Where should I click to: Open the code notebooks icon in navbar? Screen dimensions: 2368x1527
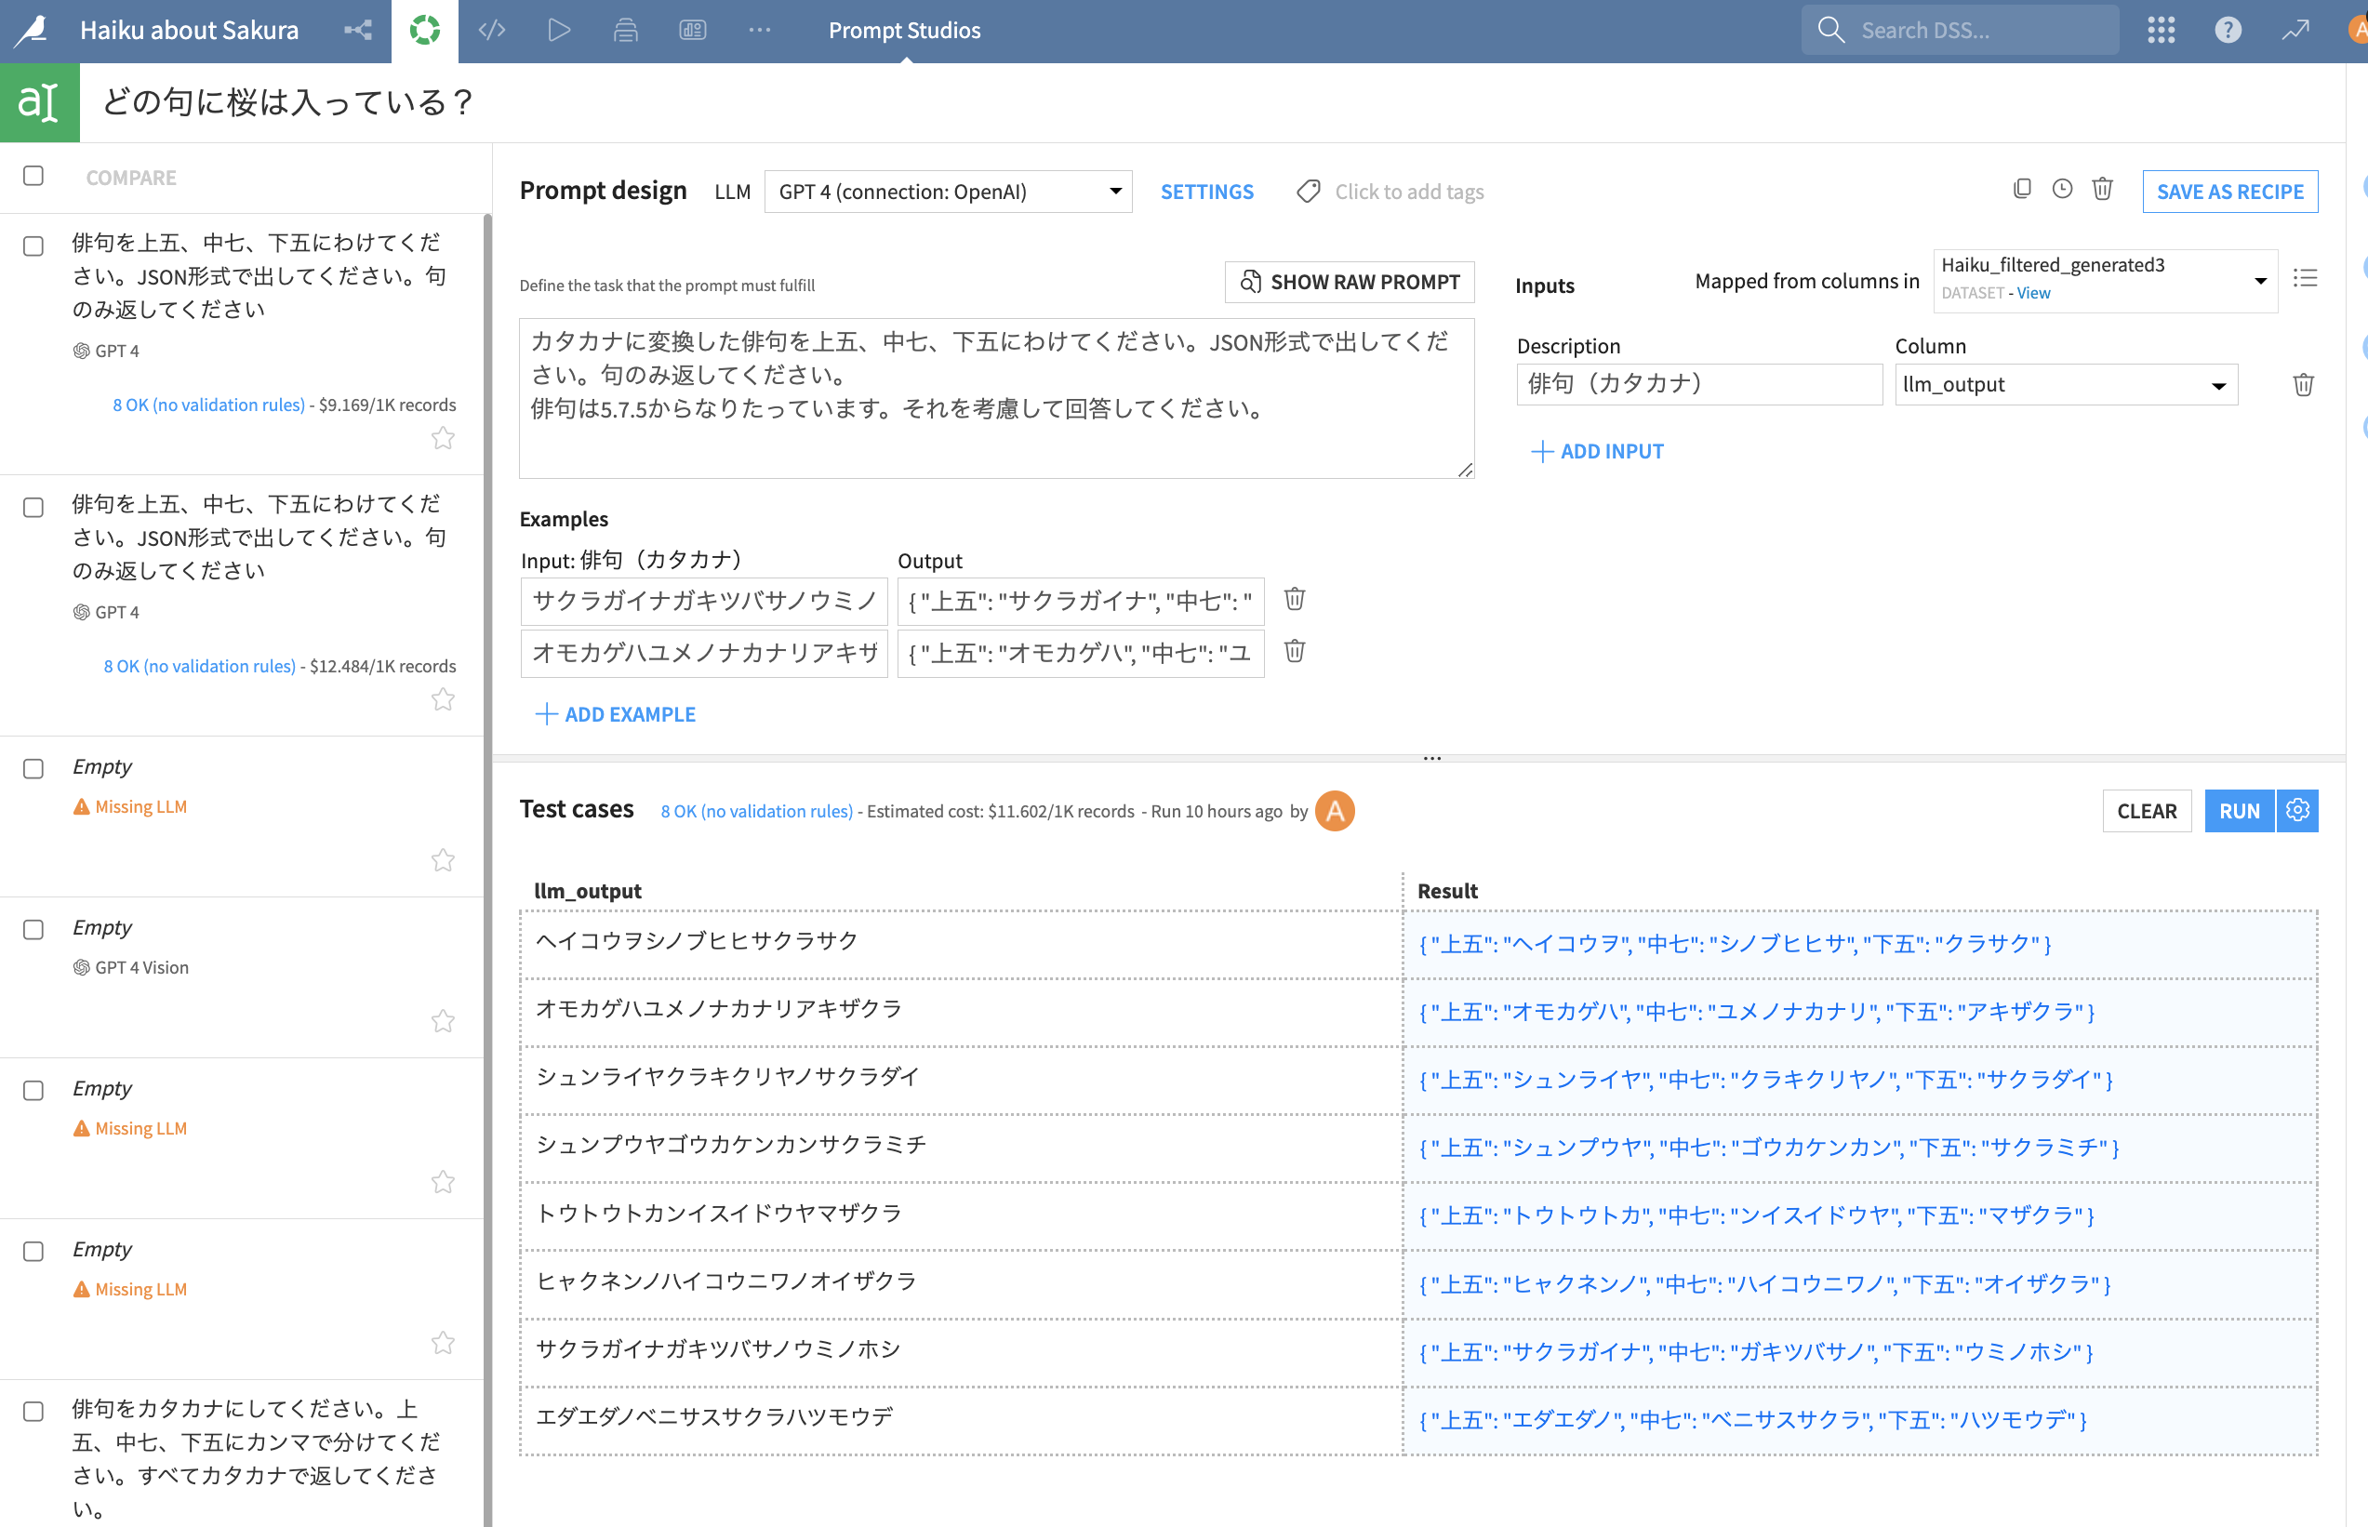(x=492, y=30)
